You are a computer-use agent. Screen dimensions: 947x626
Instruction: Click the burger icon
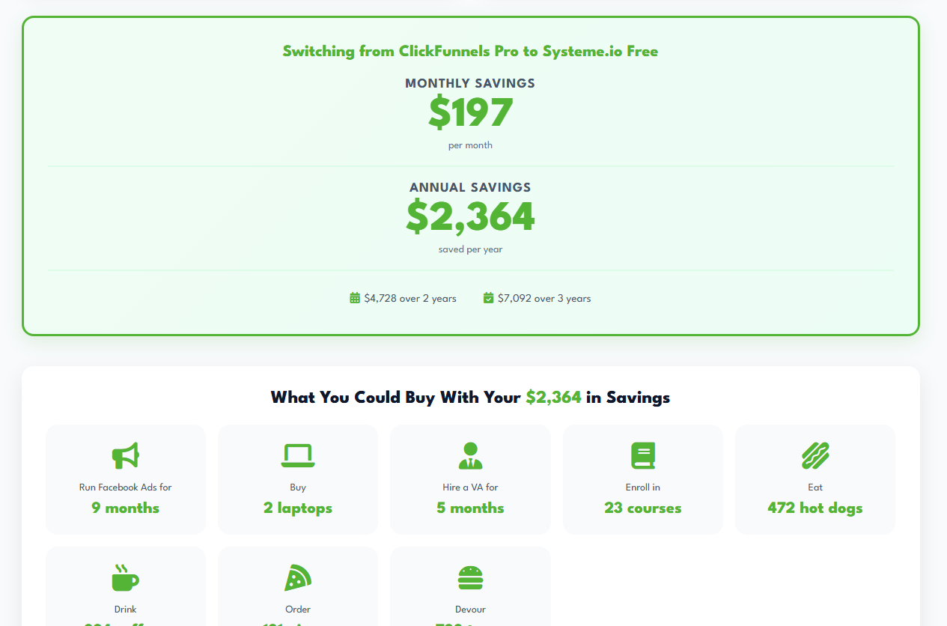pos(470,578)
